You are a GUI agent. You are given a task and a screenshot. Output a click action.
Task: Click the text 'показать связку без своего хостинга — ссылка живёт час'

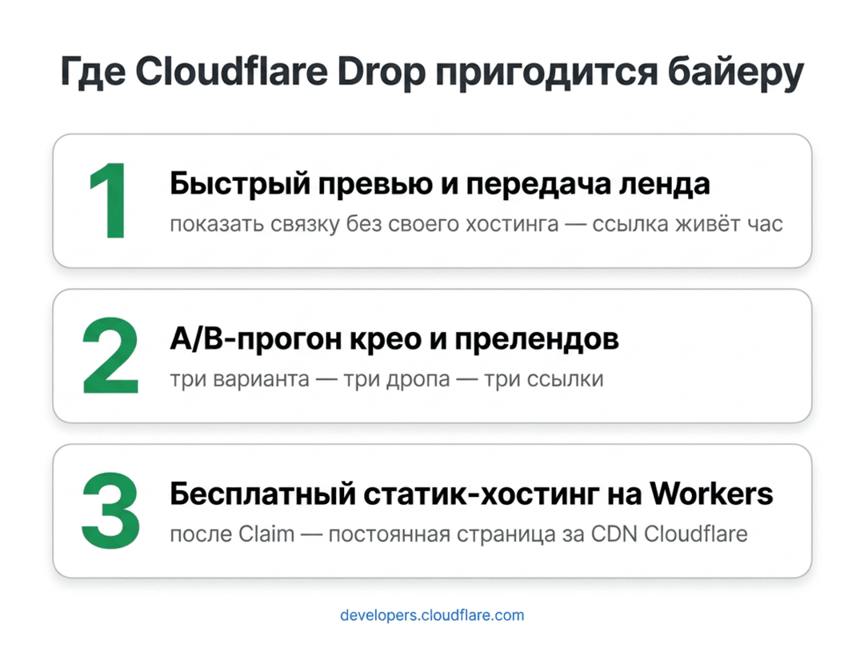click(x=476, y=224)
